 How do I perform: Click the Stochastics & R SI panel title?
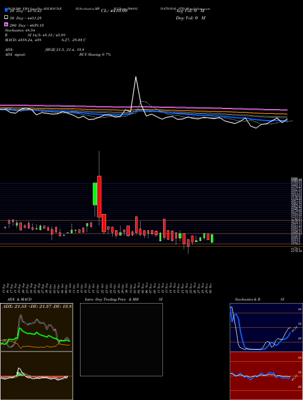point(259,299)
